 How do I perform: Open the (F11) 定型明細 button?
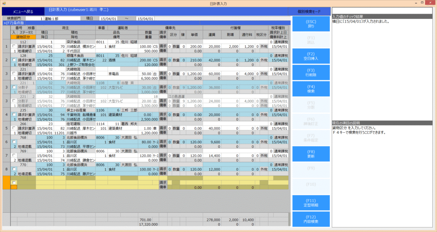[x=311, y=203]
